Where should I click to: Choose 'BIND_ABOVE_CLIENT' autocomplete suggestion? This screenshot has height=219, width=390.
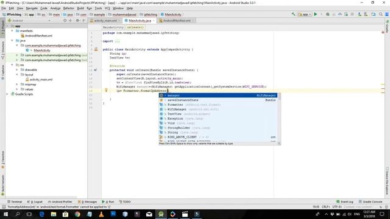[218, 137]
